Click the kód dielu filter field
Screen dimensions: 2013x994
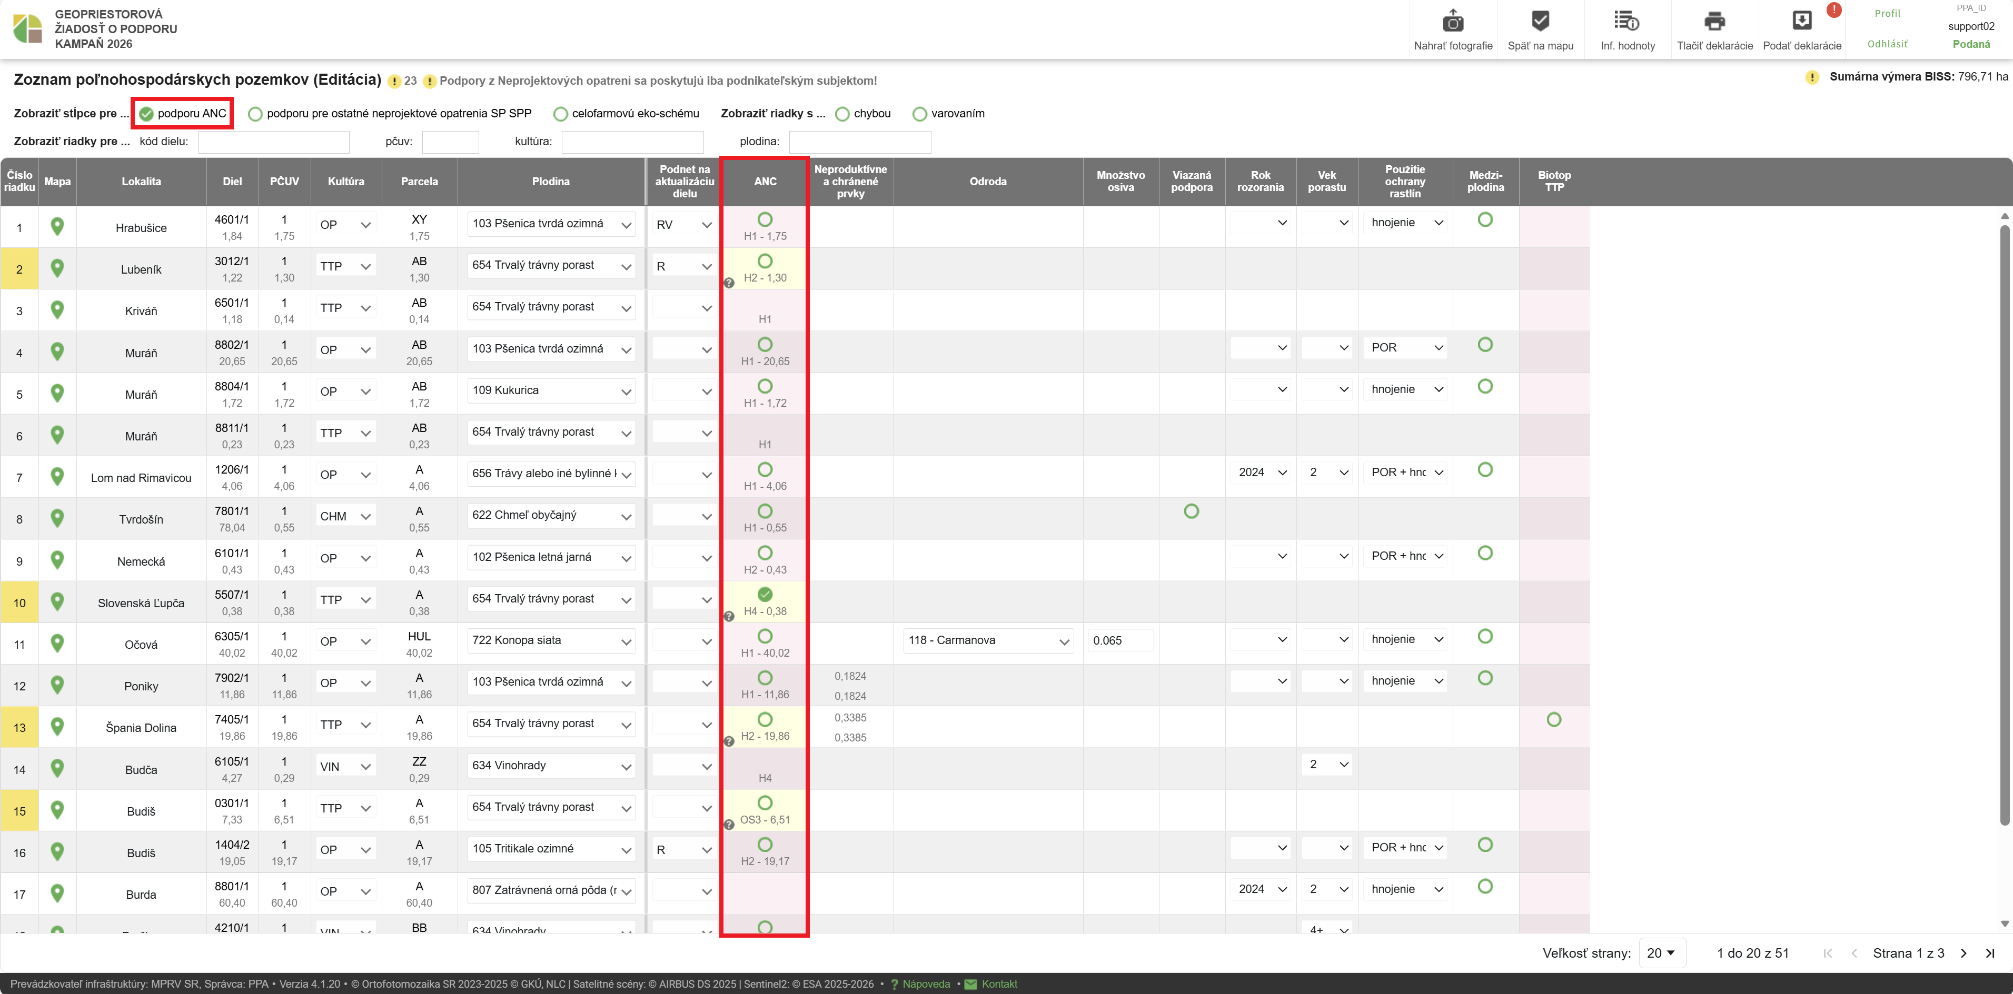(x=273, y=142)
